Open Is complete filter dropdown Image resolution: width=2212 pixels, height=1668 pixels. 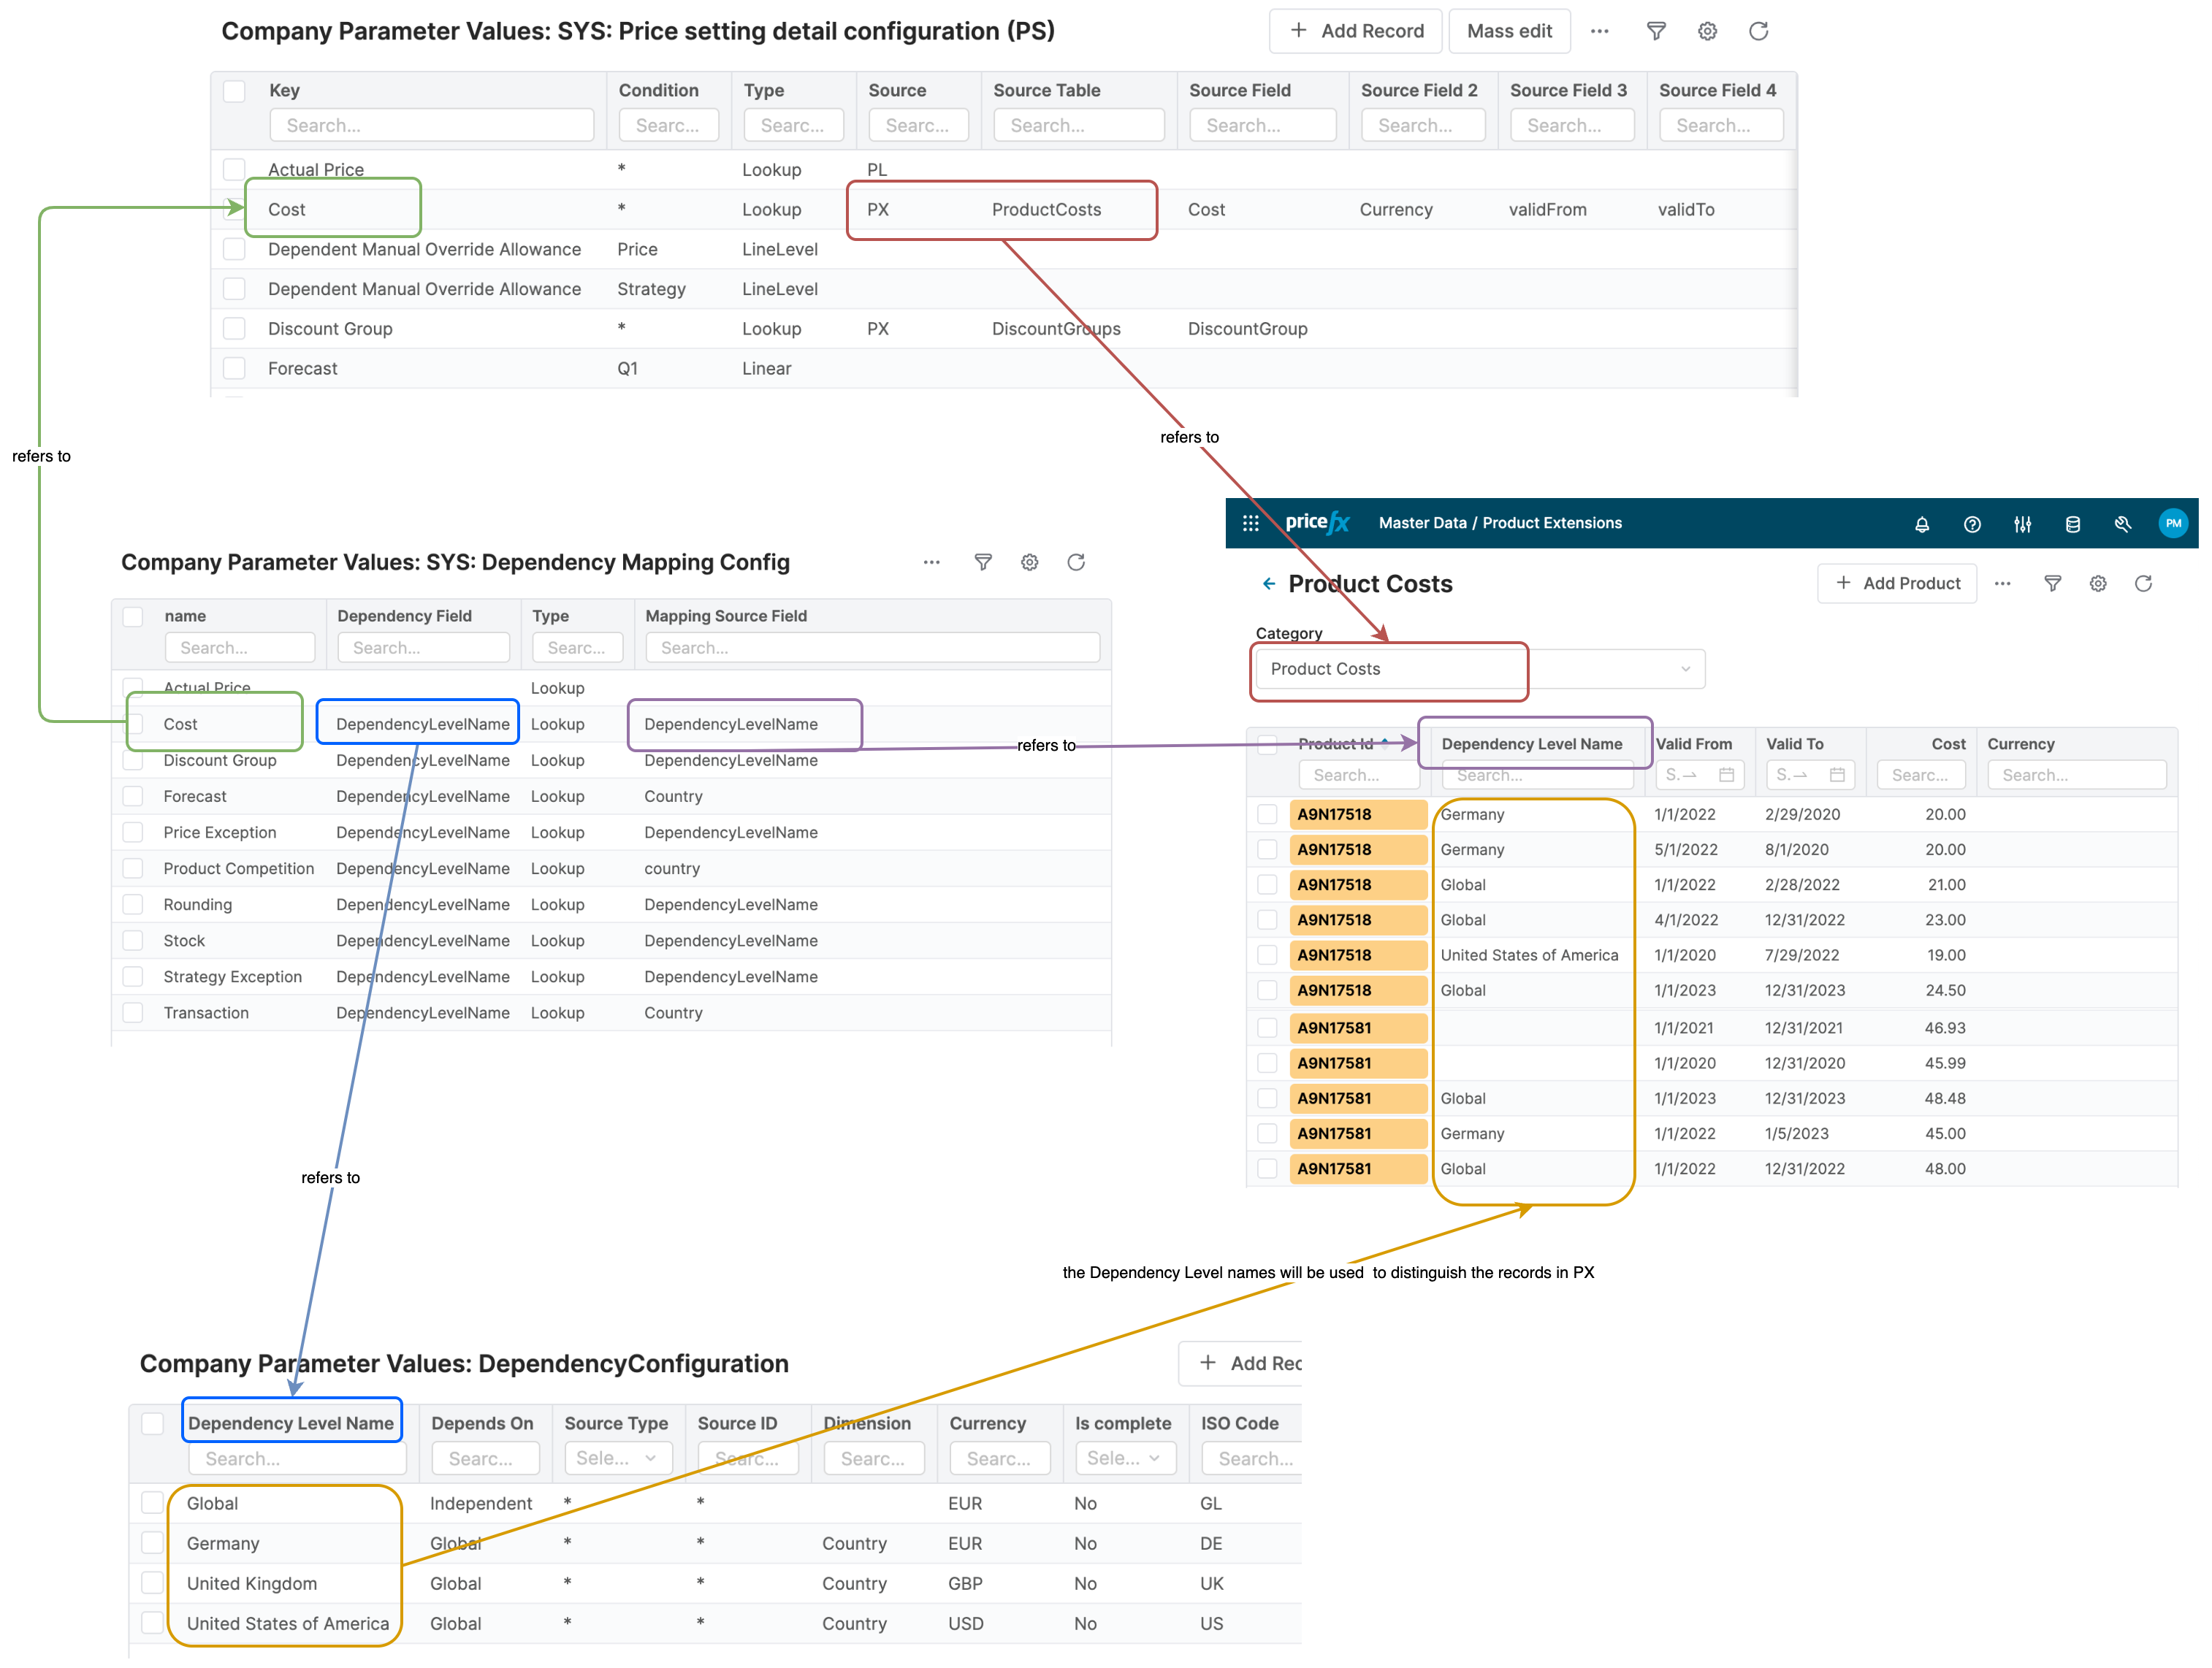click(1124, 1458)
